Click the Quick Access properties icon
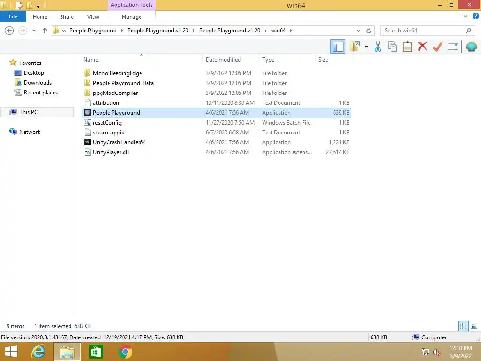The image size is (481, 361). [19, 5]
